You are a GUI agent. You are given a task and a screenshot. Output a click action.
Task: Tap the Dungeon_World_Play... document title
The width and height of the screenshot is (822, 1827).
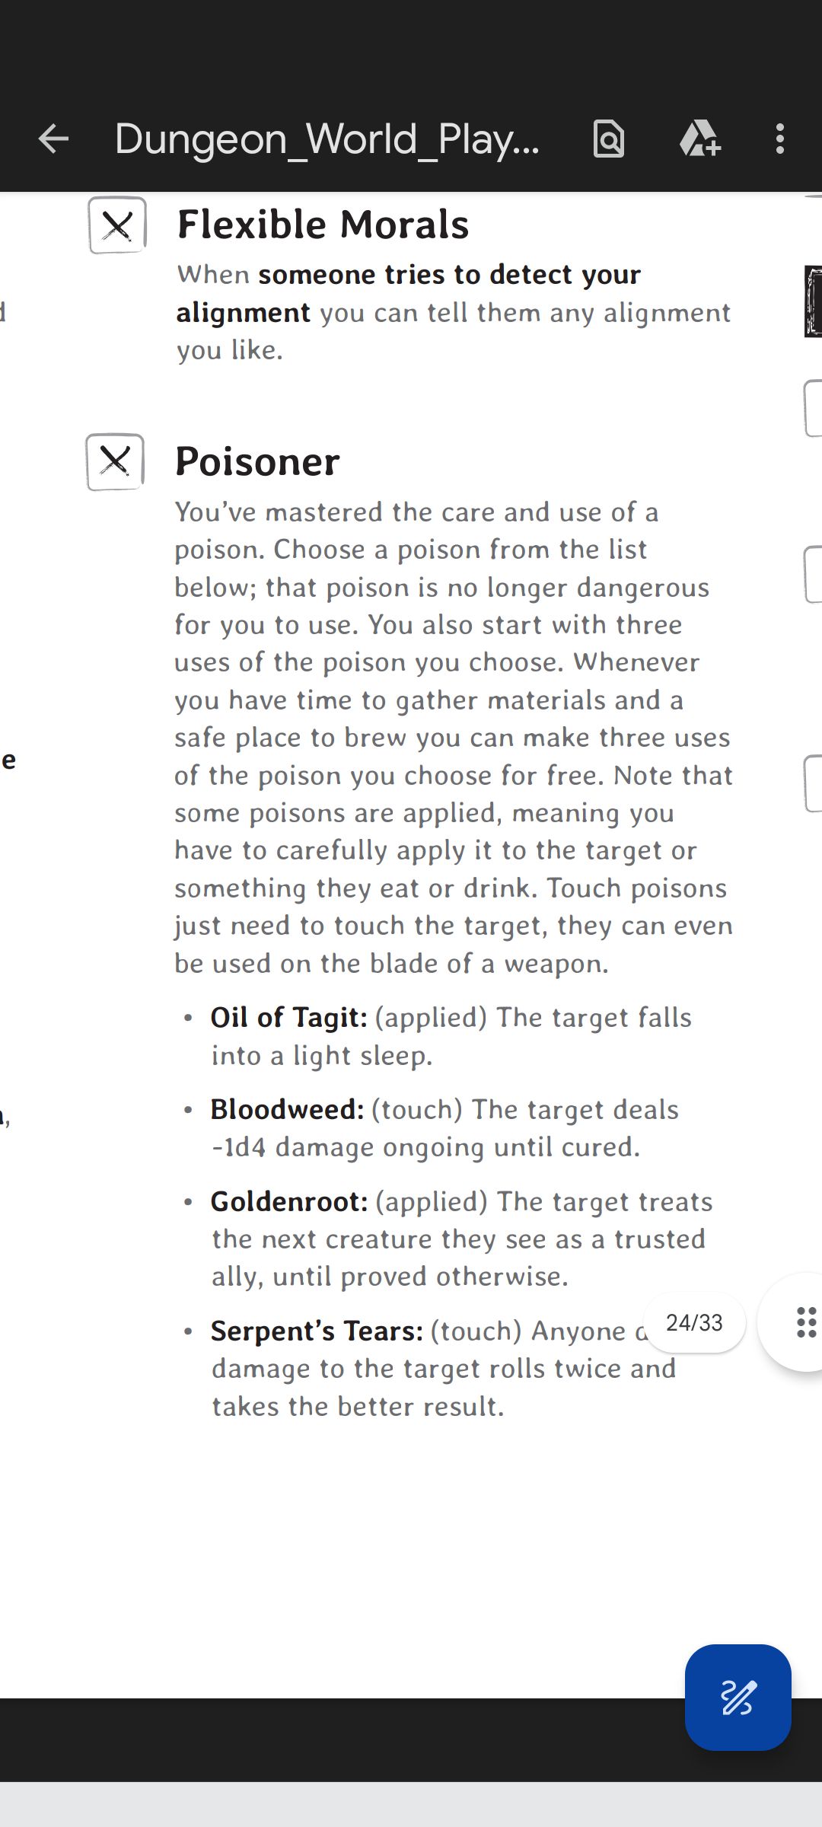coord(327,139)
